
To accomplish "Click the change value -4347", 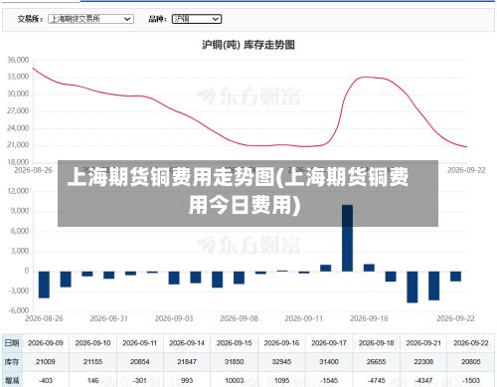I will 423,380.
